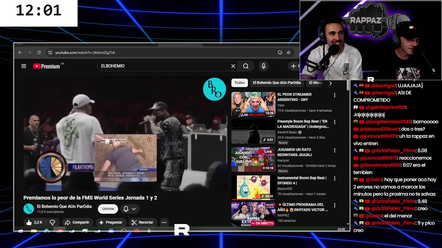Go to YouTube Premium home logo
The height and width of the screenshot is (248, 442).
click(x=46, y=66)
